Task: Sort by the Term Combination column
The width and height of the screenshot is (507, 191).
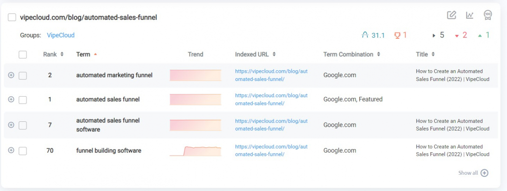Action: click(352, 54)
